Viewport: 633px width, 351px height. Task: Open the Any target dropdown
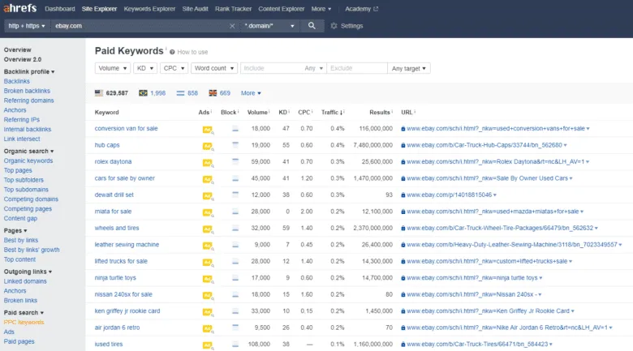click(409, 68)
